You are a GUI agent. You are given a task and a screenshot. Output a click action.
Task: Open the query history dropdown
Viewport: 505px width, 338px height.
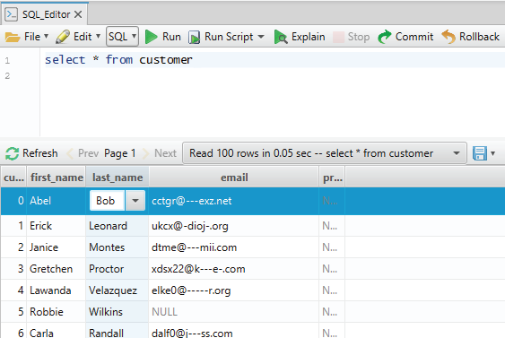(x=325, y=153)
